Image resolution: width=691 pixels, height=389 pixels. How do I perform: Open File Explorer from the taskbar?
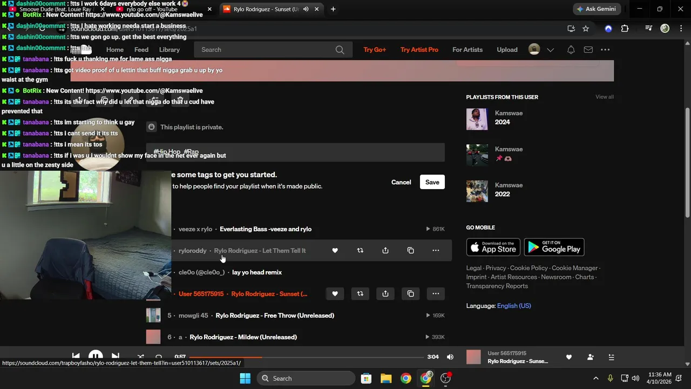(x=386, y=378)
